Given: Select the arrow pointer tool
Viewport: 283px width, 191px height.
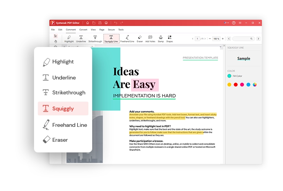Looking at the screenshot, I should 55,36.
